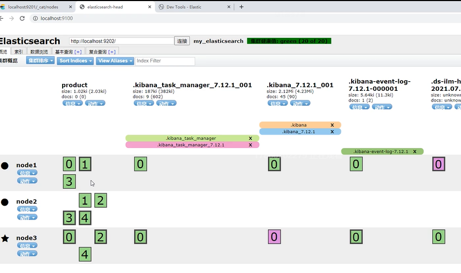Select pink .kibana_7.12.1_001 shard 0 on node3

click(x=274, y=237)
